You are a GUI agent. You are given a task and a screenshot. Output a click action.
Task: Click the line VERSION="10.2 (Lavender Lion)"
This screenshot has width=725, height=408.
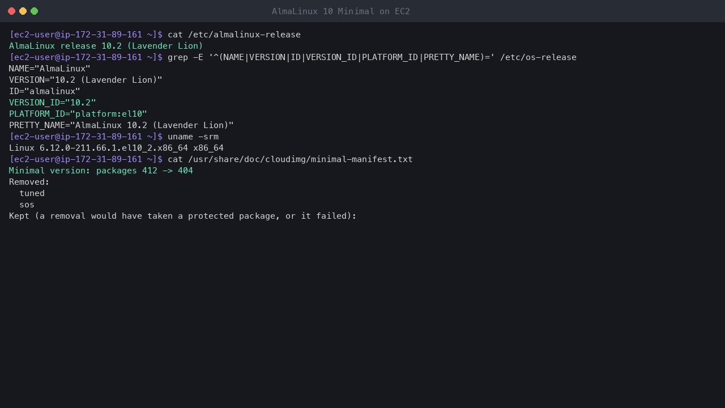pyautogui.click(x=86, y=80)
